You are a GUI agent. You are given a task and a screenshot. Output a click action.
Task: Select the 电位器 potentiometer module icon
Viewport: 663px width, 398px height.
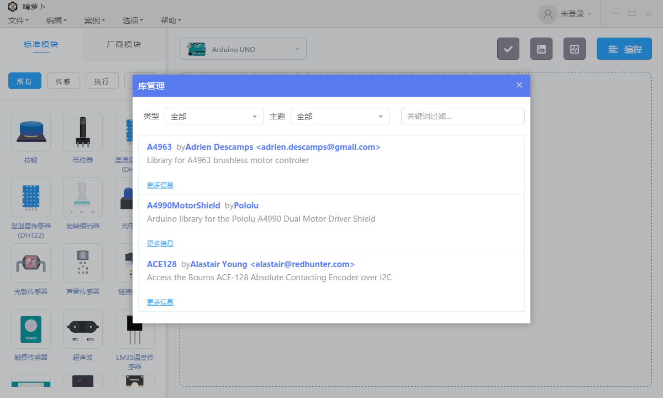pos(83,132)
